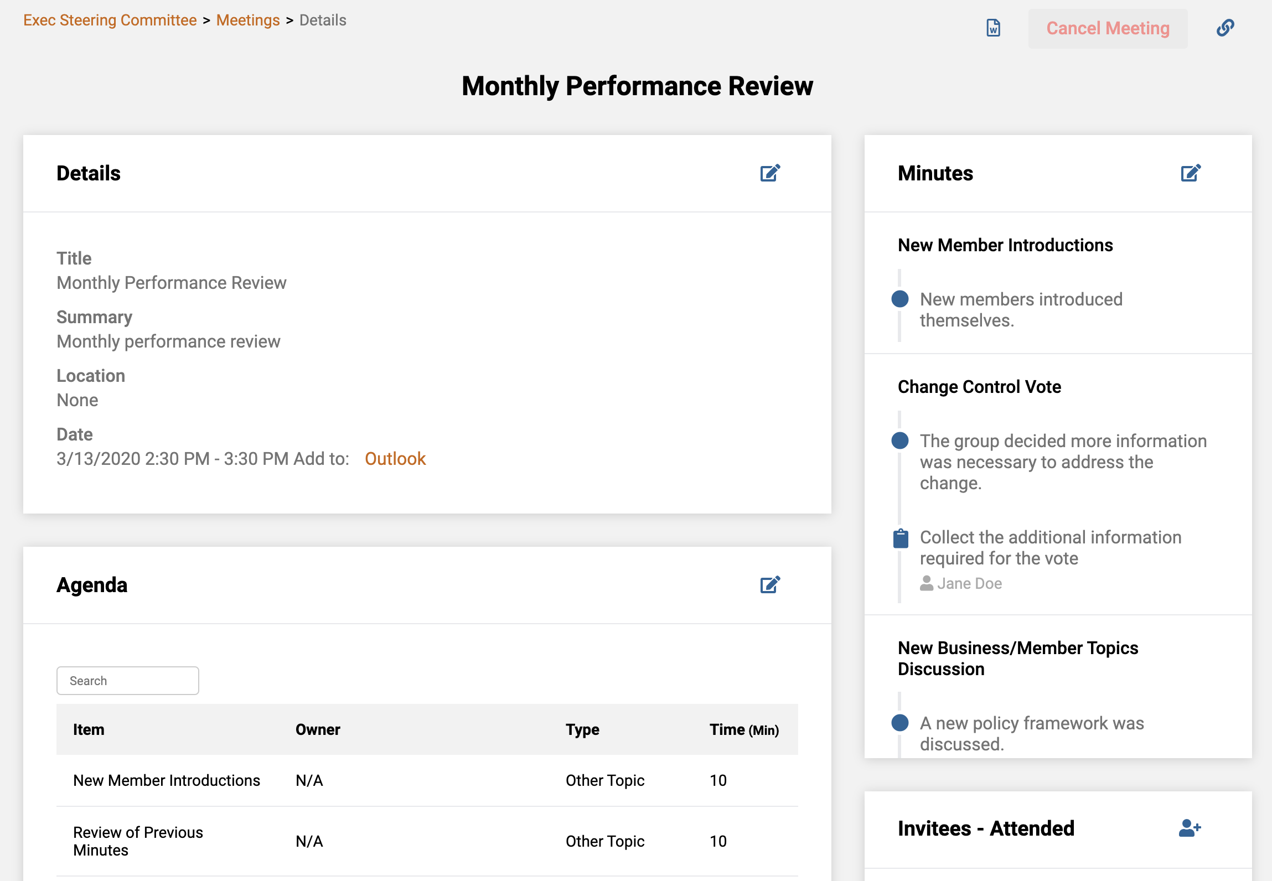Sort agenda by Owner column header

(318, 729)
